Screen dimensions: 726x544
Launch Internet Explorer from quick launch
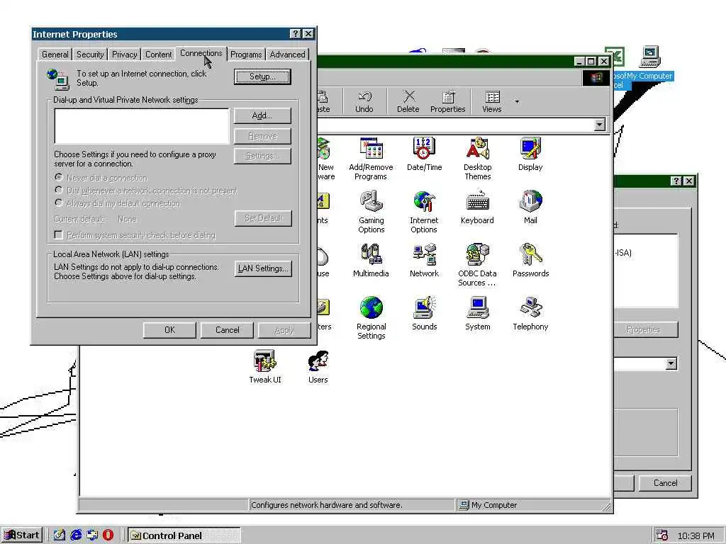click(76, 535)
